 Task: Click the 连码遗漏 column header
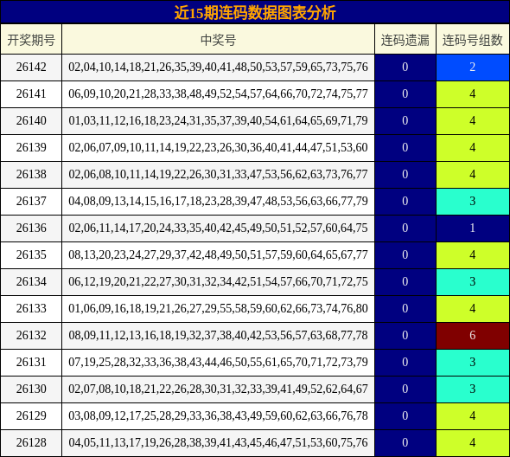(x=405, y=40)
